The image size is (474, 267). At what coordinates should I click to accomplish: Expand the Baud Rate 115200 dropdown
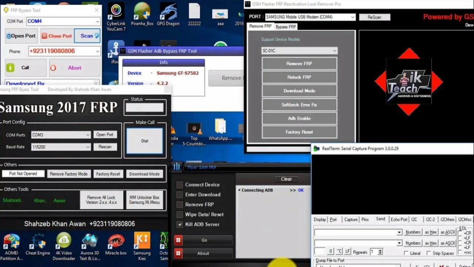pos(88,147)
